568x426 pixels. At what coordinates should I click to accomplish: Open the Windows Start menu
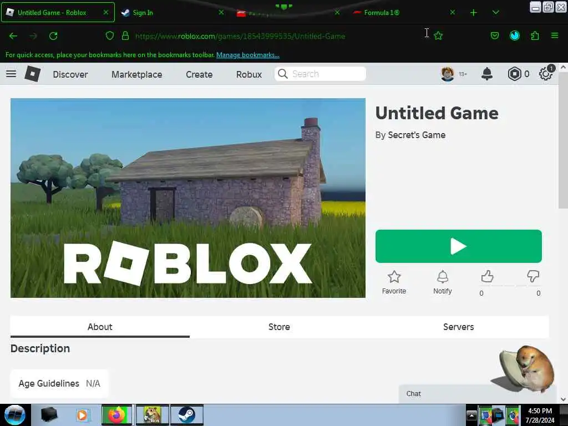click(x=14, y=415)
